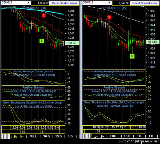Select 15 D range on right chart

(127, 136)
